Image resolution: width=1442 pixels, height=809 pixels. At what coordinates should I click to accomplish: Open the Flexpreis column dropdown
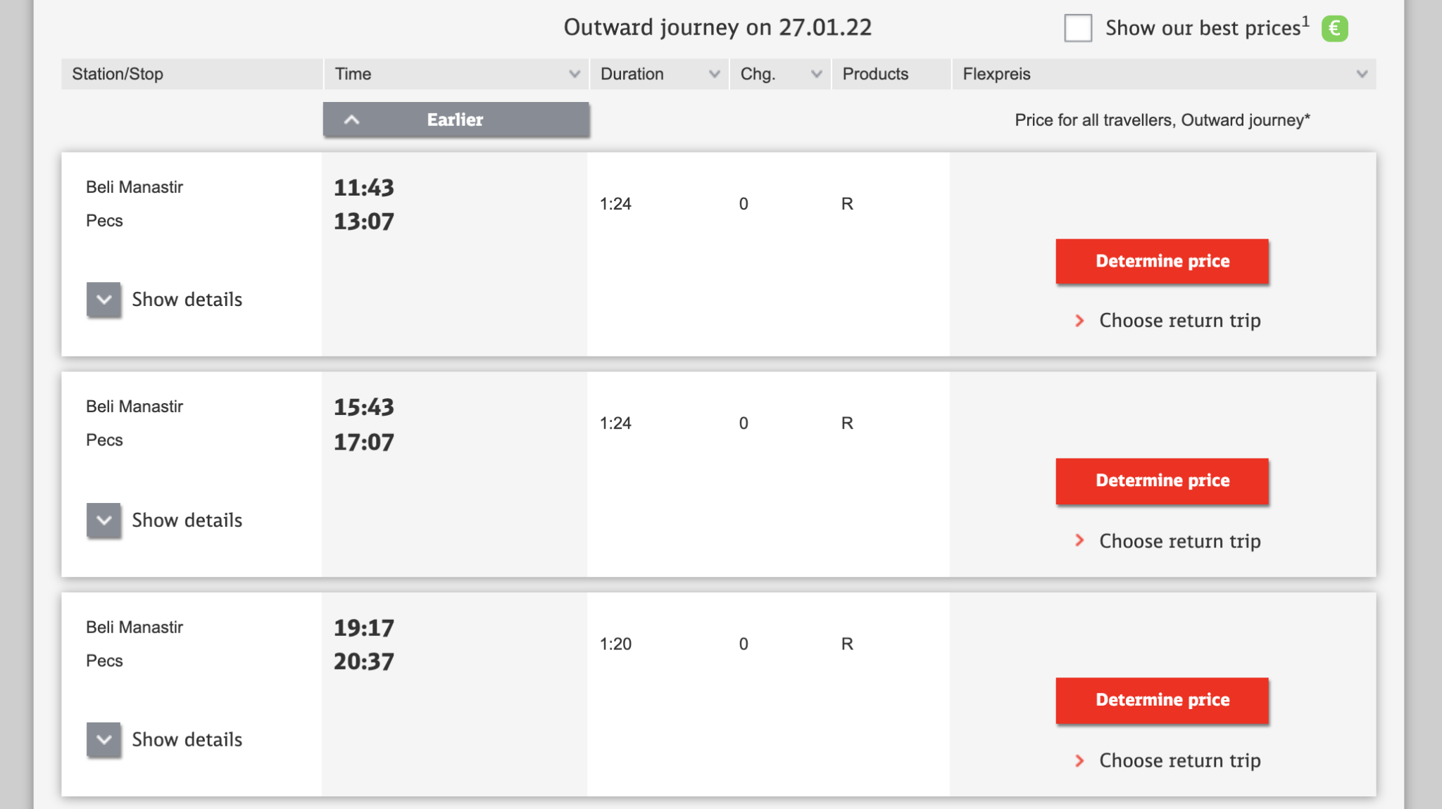tap(1361, 74)
